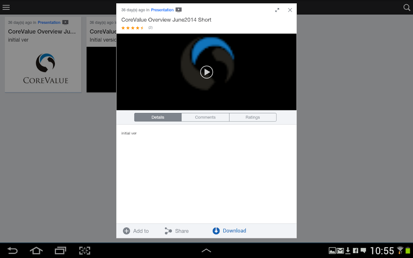Open the gallery notification icon in the status bar
Viewport: 413px width, 258px height.
pos(332,251)
